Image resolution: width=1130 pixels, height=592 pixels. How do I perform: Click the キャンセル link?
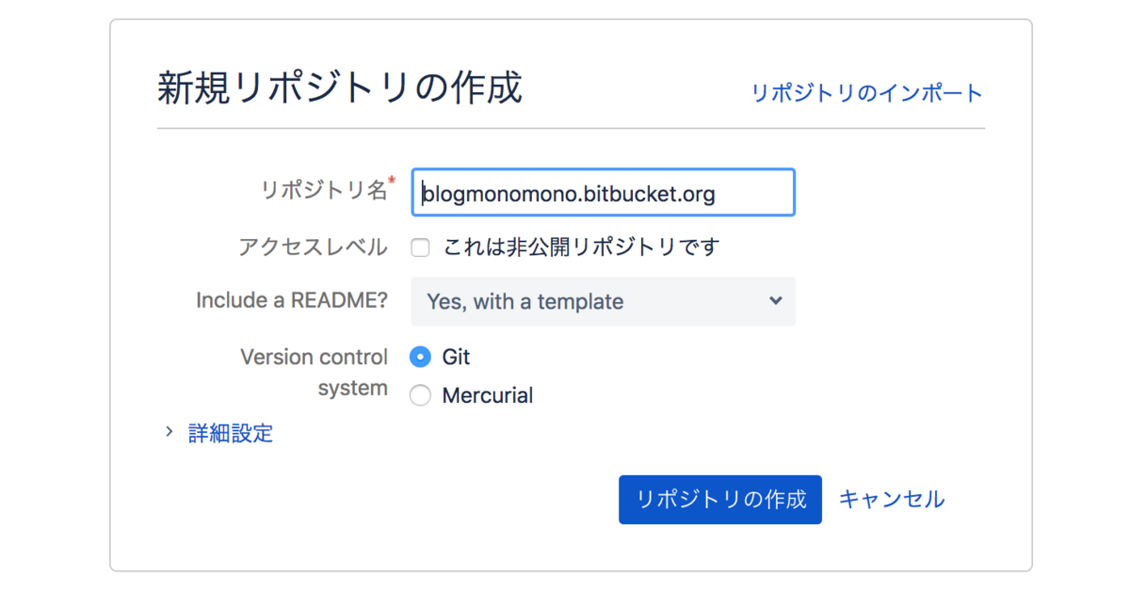point(891,499)
